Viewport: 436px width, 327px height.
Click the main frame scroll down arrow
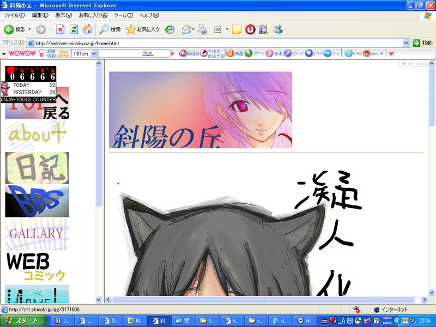pos(432,292)
